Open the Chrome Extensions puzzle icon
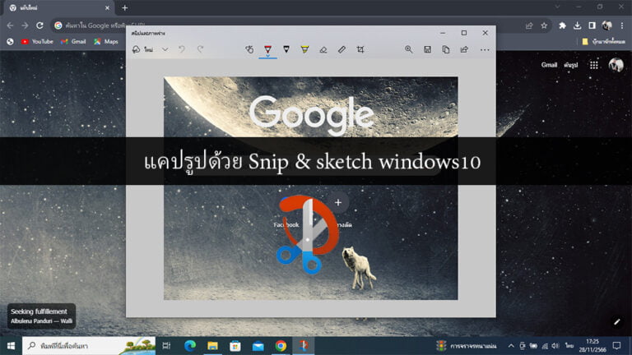632x355 pixels. [x=562, y=25]
